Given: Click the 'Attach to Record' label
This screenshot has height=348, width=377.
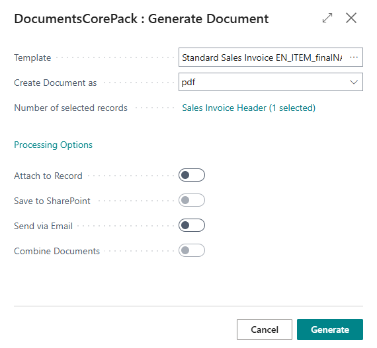Looking at the screenshot, I should click(x=48, y=176).
